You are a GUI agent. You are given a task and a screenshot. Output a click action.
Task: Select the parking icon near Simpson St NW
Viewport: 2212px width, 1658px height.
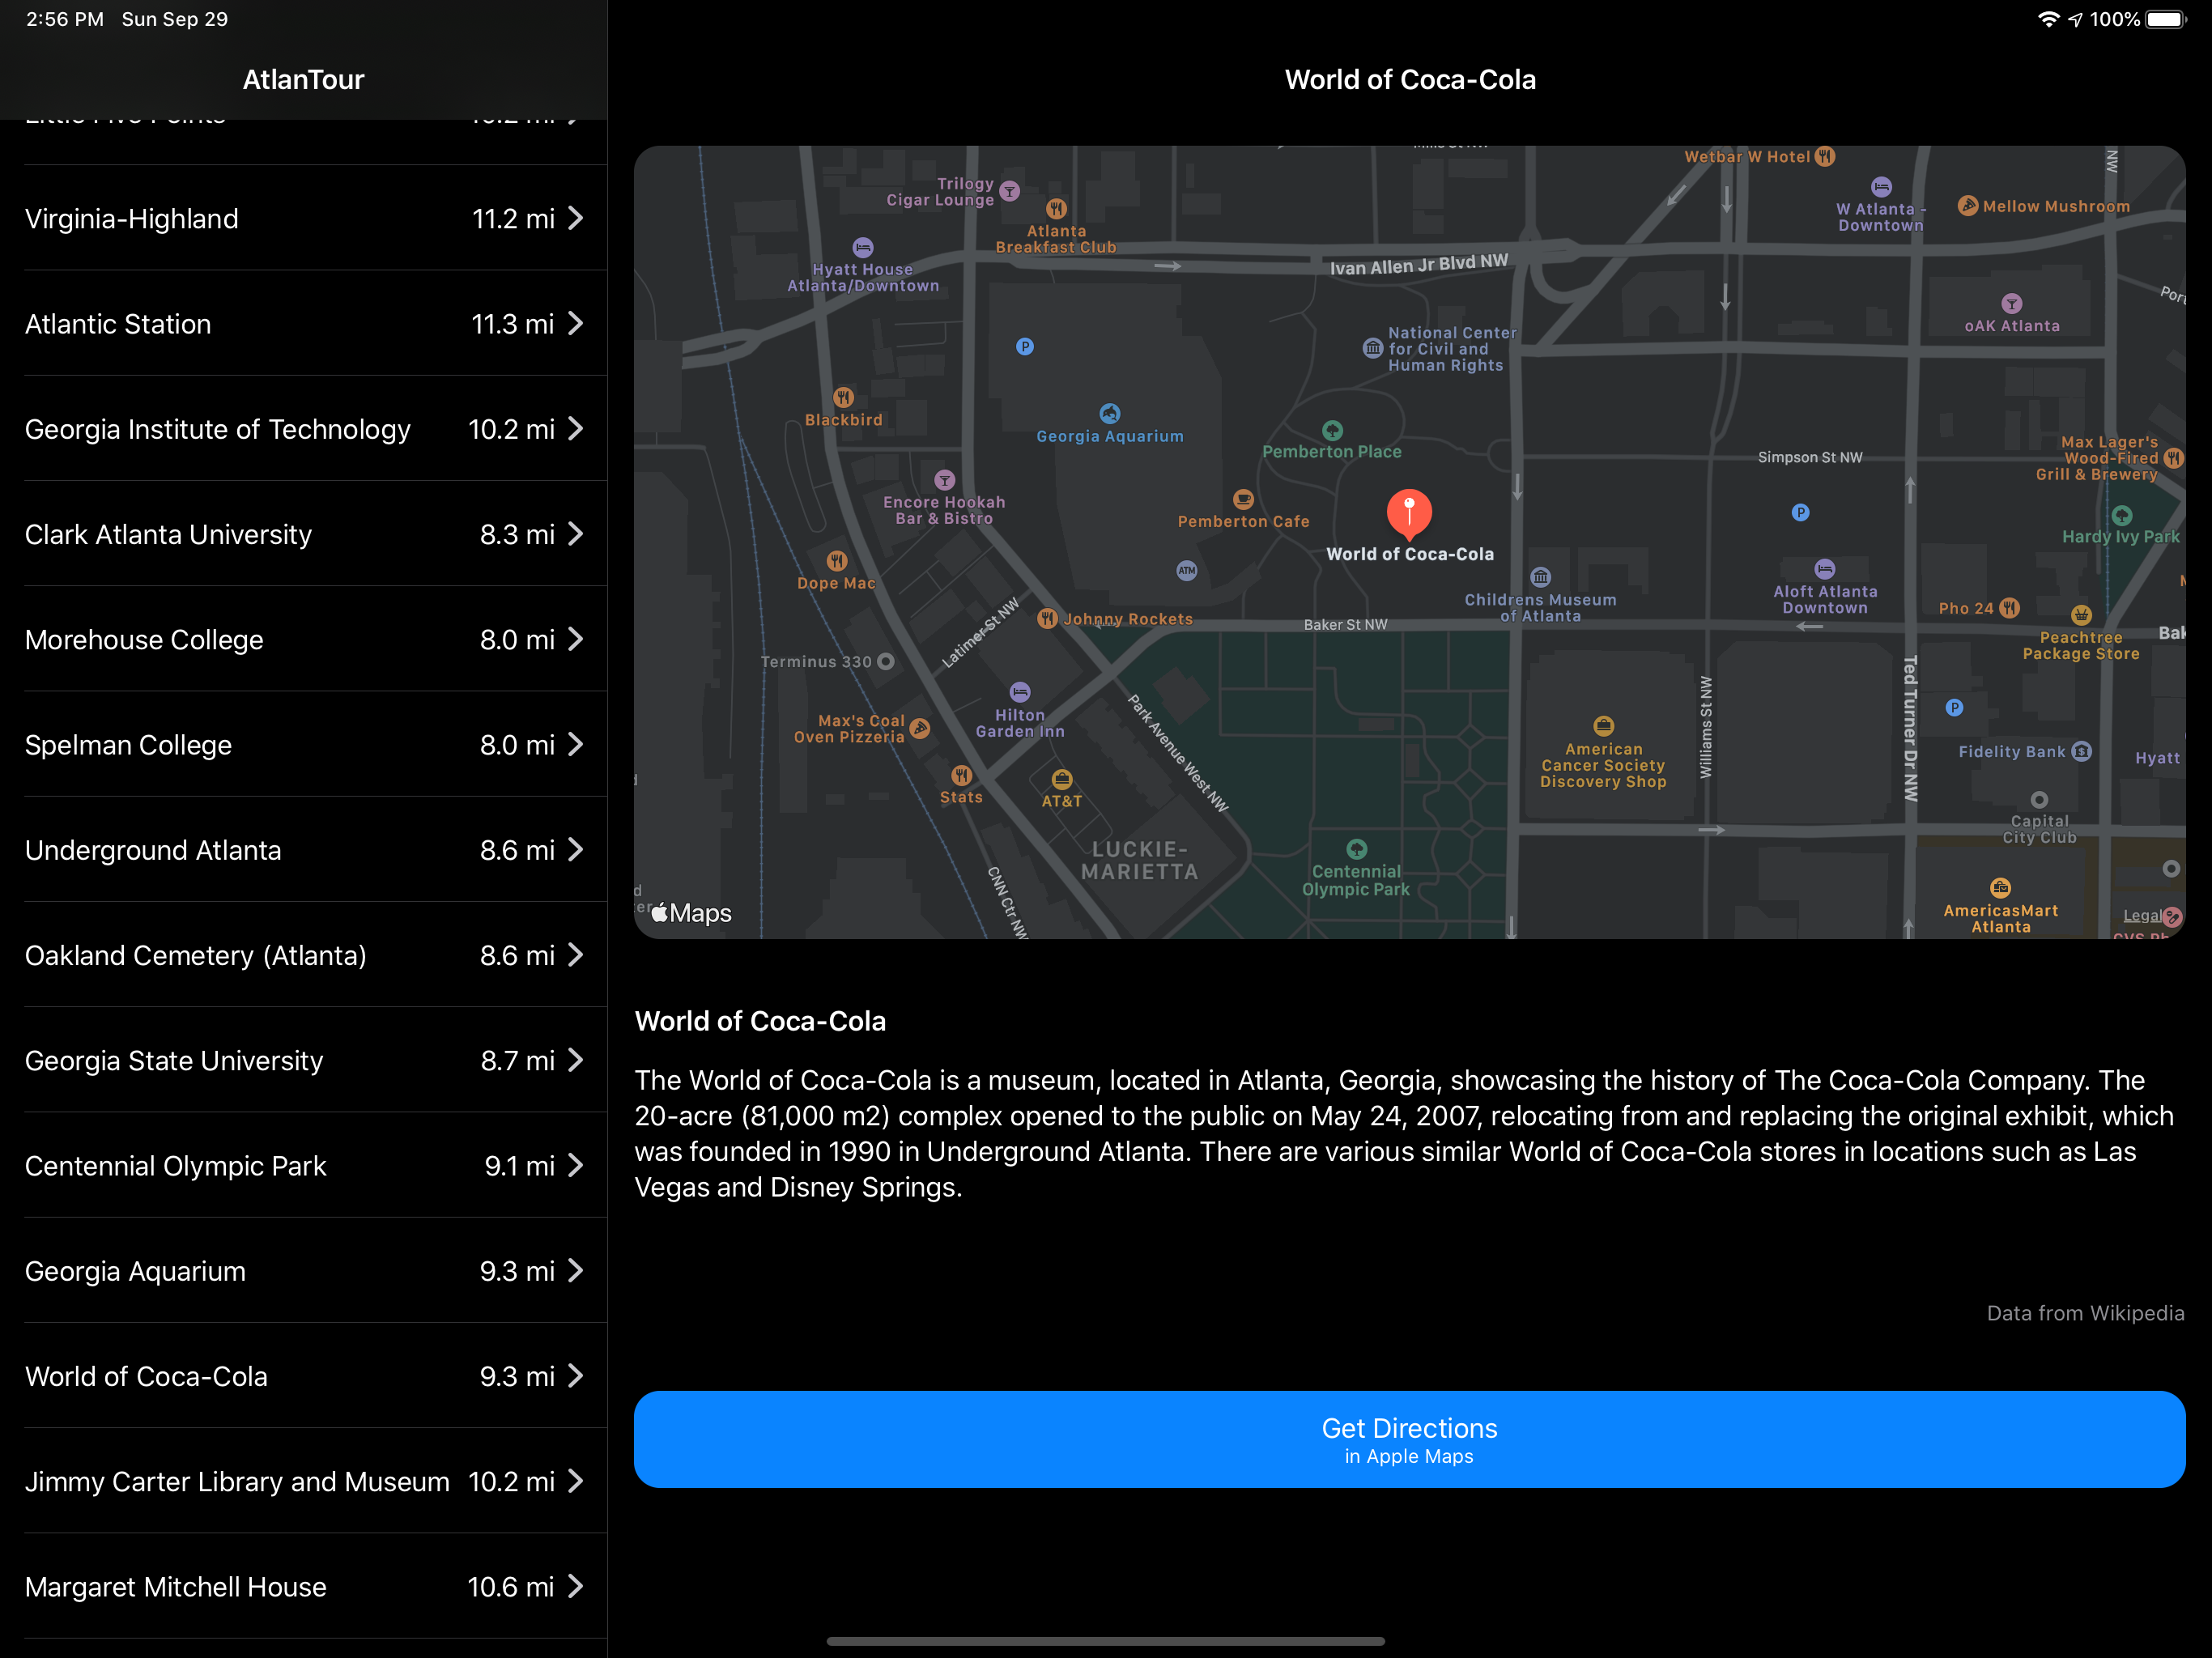pos(1800,513)
